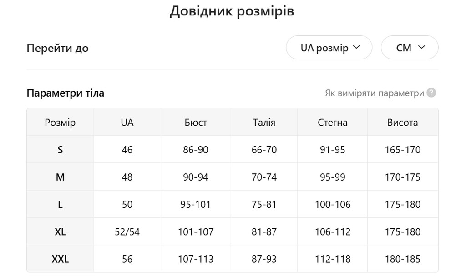Image resolution: width=466 pixels, height=280 pixels.
Task: Open the CM units dropdown
Action: pyautogui.click(x=410, y=47)
